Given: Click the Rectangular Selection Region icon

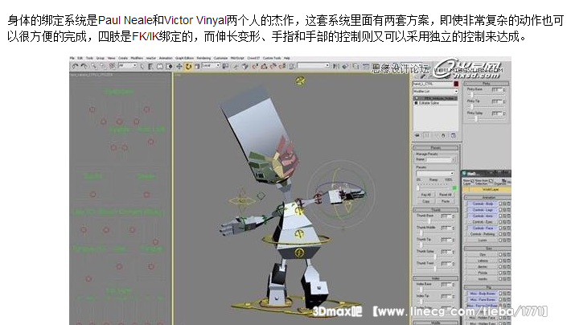Looking at the screenshot, I should tap(159, 67).
